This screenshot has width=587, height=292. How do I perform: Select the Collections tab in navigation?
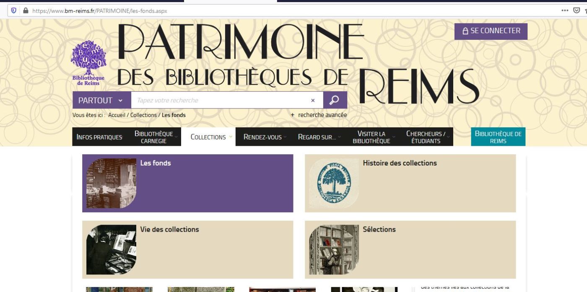(208, 137)
